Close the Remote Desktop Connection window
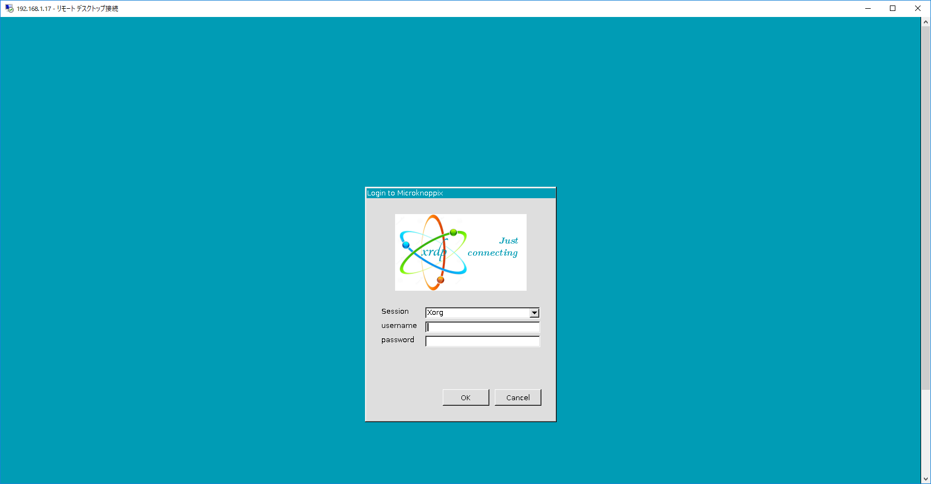The width and height of the screenshot is (931, 484). pos(918,8)
